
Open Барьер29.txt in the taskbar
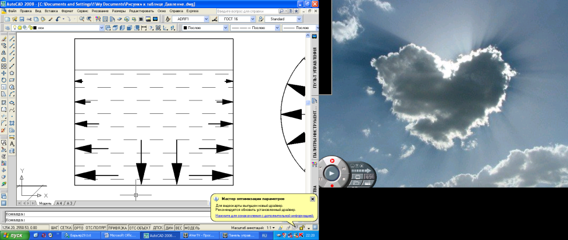click(x=80, y=236)
